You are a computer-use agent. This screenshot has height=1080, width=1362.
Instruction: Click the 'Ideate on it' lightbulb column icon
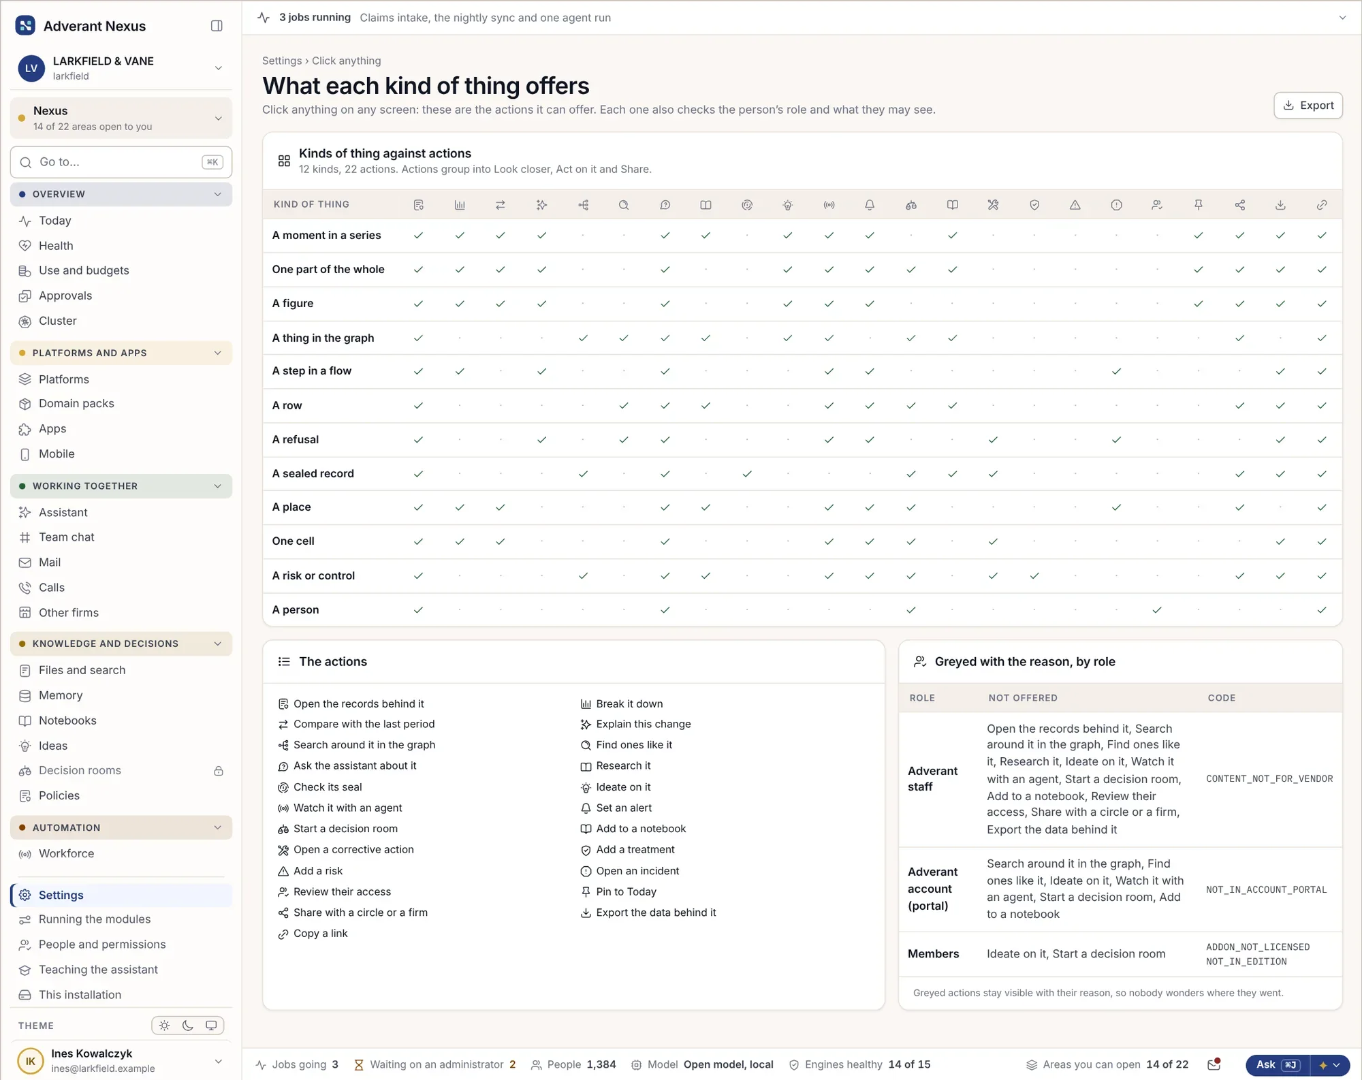coord(788,205)
